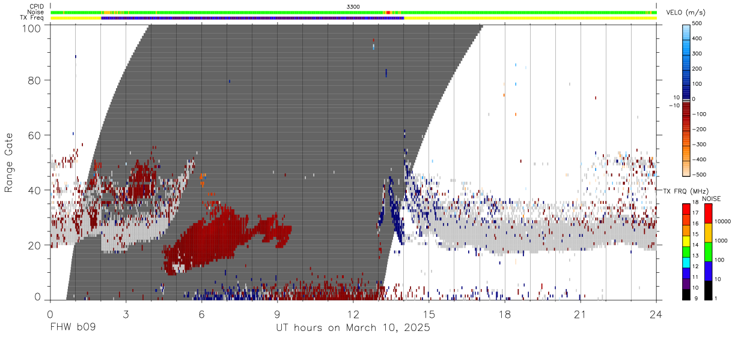Click the UT hours on March 10, 2025 title
The image size is (738, 340).
tap(353, 328)
